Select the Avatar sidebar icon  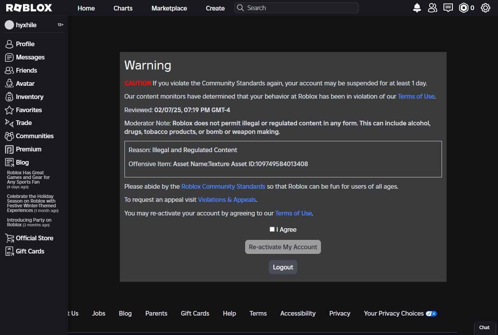coord(9,83)
